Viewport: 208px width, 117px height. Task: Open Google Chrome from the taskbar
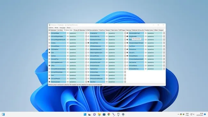(x=109, y=114)
